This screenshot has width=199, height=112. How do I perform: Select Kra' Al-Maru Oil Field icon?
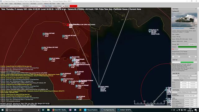click(x=43, y=48)
